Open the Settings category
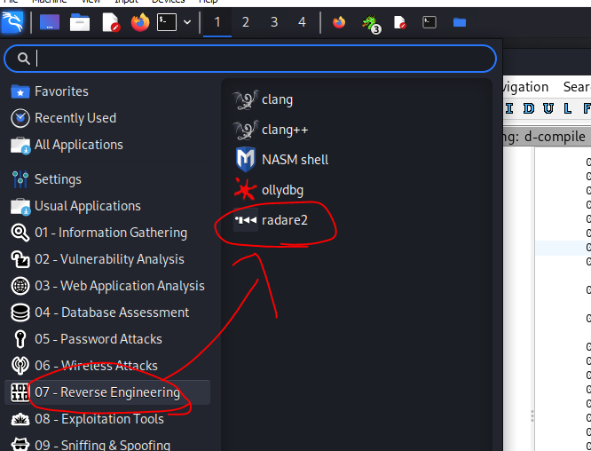The height and width of the screenshot is (451, 591). [x=107, y=179]
